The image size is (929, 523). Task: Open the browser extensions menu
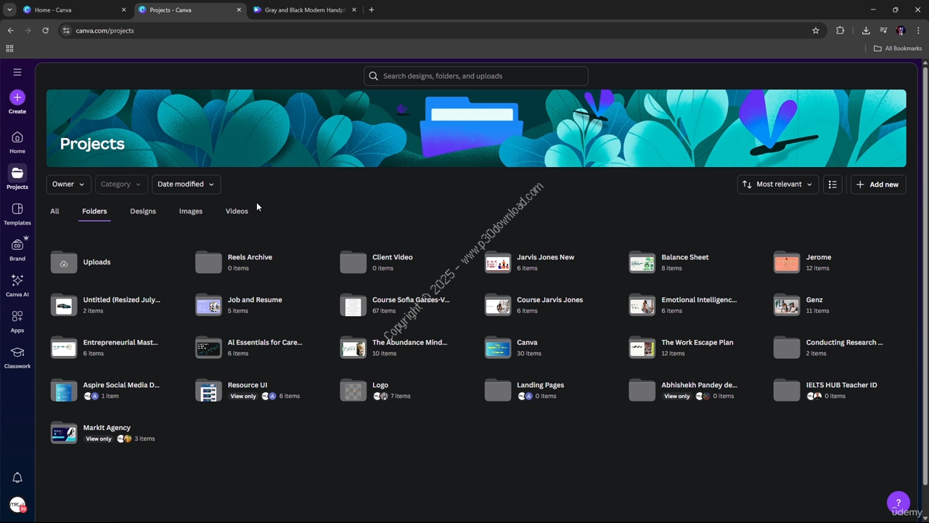point(840,31)
